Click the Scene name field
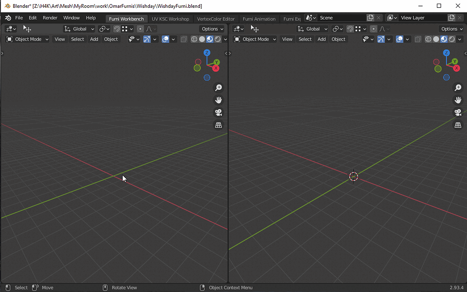 pos(342,18)
